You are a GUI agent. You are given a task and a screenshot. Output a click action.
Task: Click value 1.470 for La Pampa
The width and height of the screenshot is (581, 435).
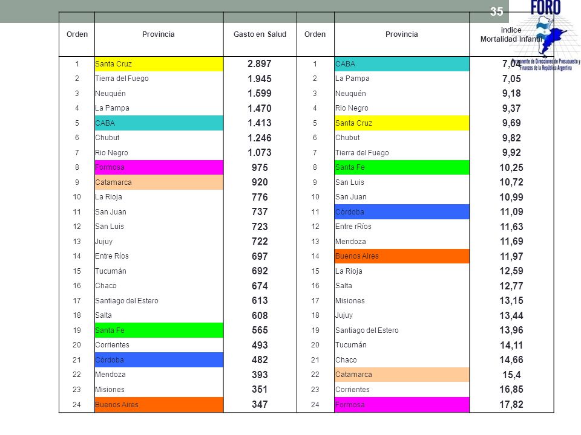(260, 108)
